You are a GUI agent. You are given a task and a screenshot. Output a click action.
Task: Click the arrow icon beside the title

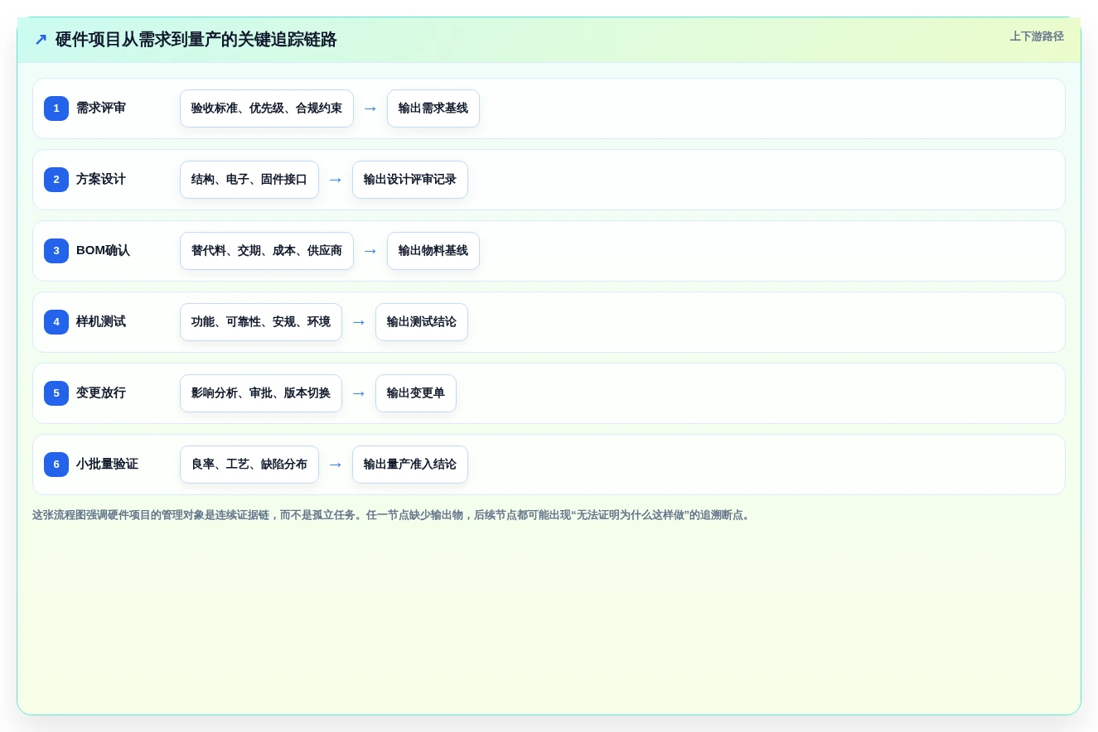coord(41,40)
